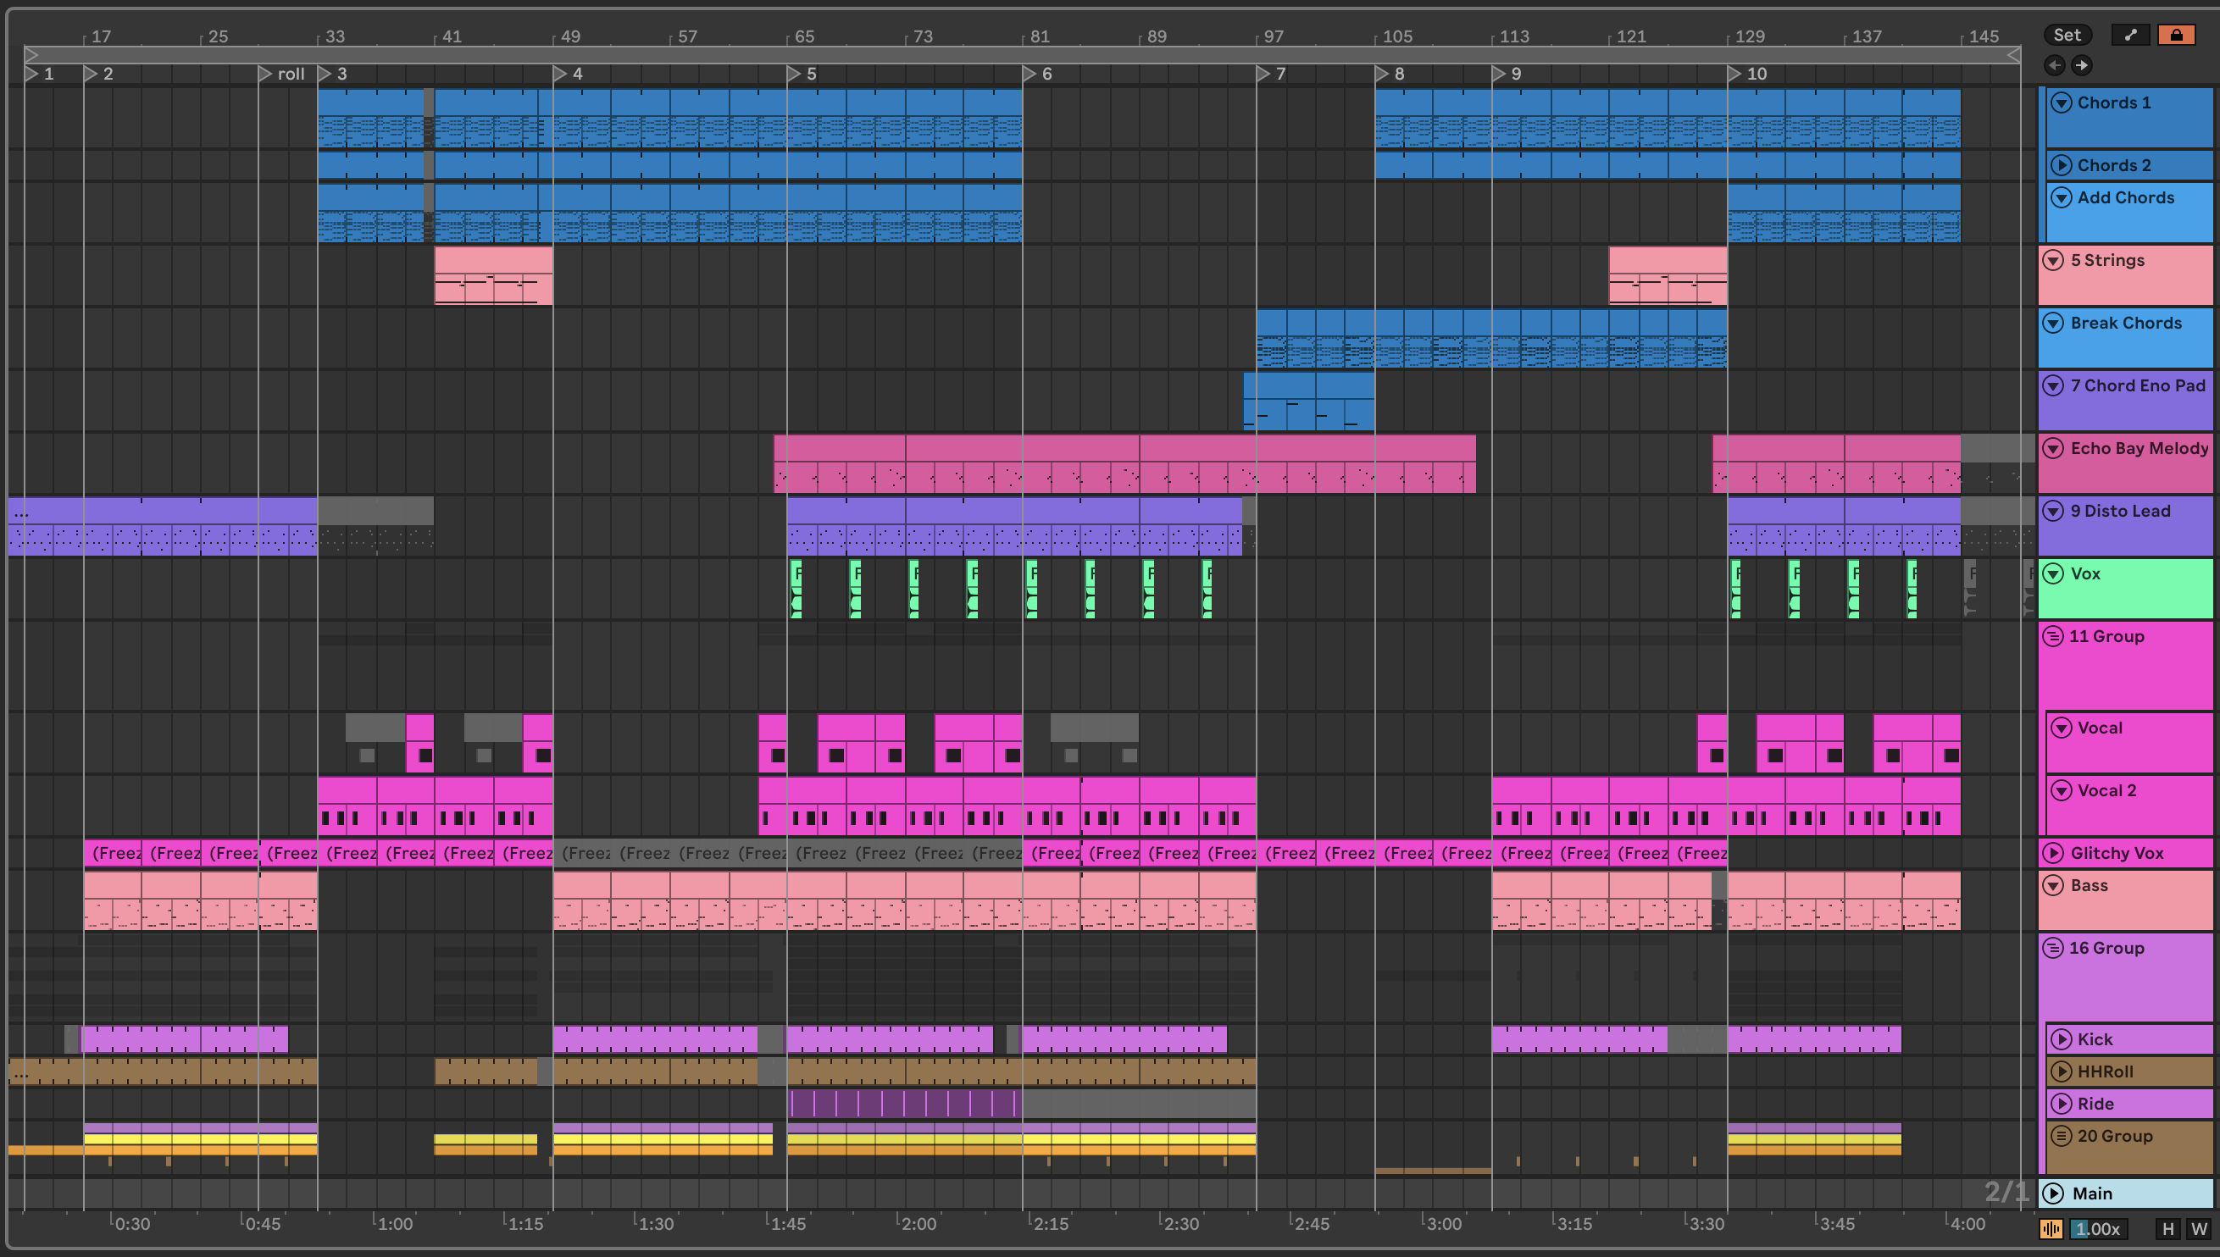
Task: Unfold the Kick track
Action: pos(2061,1039)
